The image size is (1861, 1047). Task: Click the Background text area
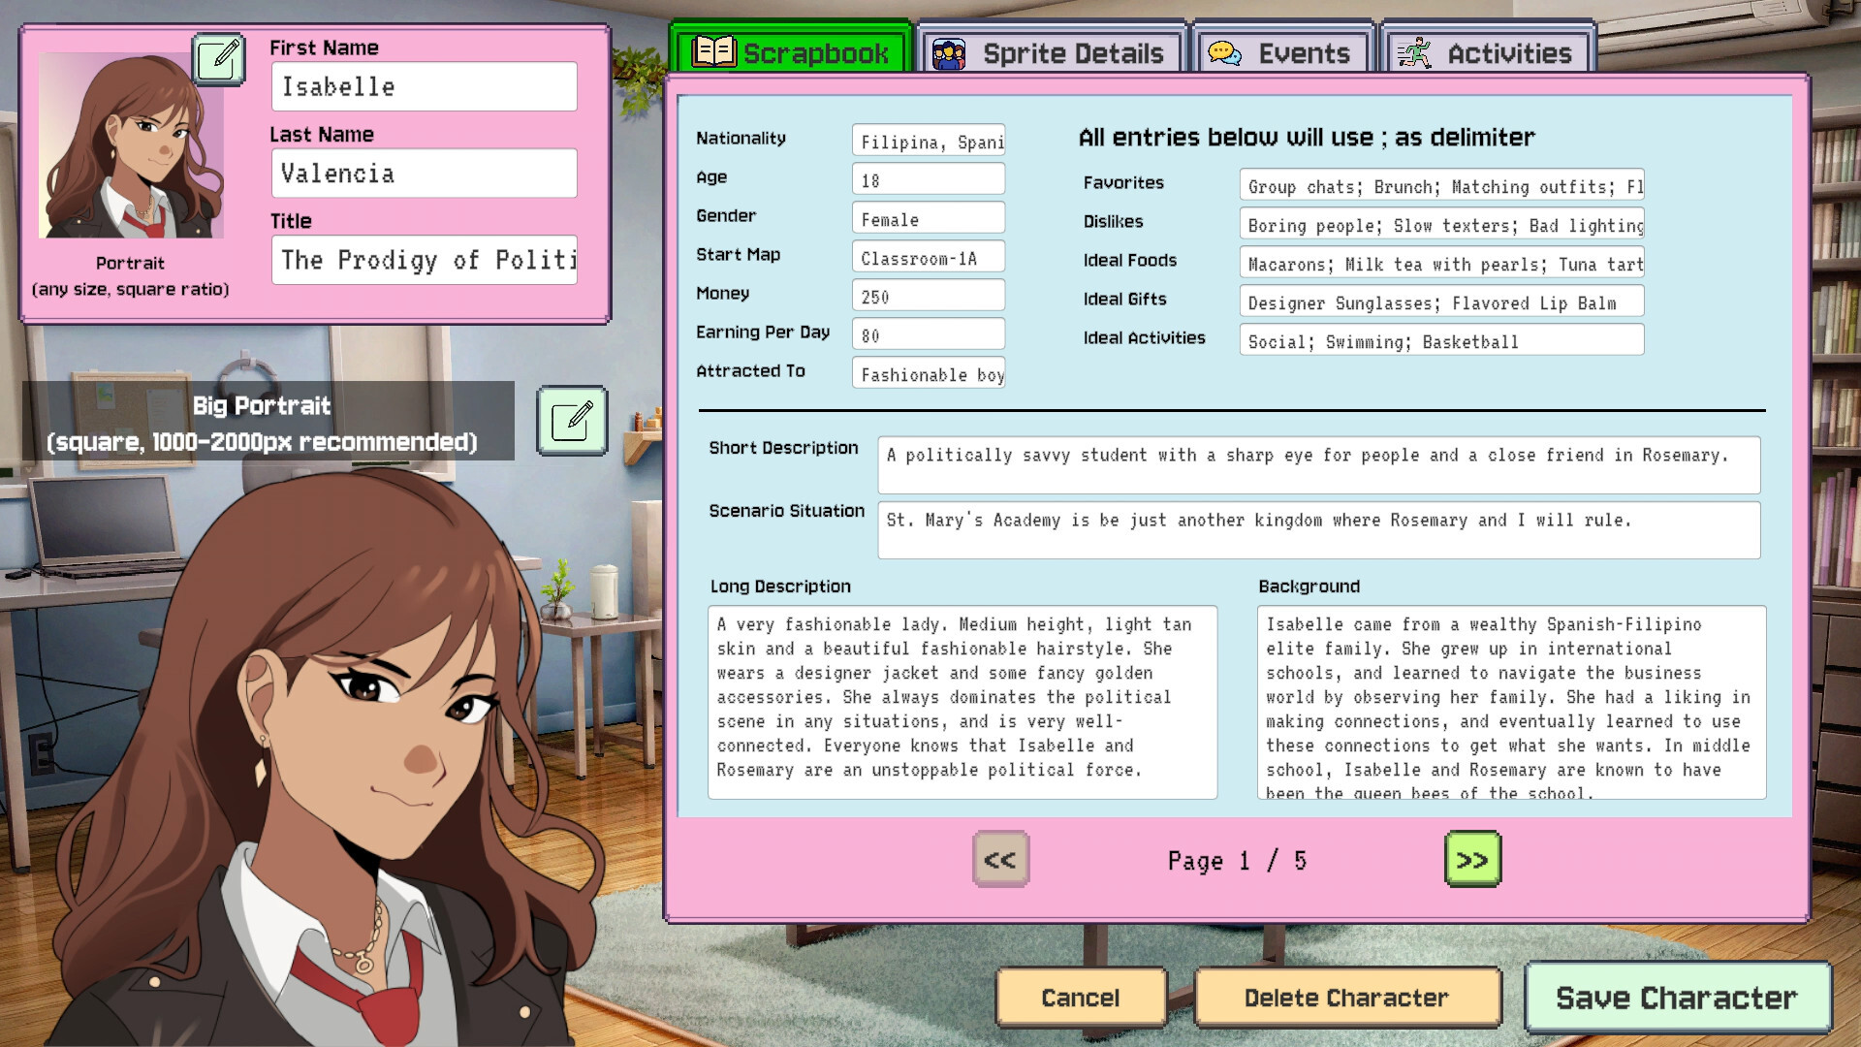1512,703
